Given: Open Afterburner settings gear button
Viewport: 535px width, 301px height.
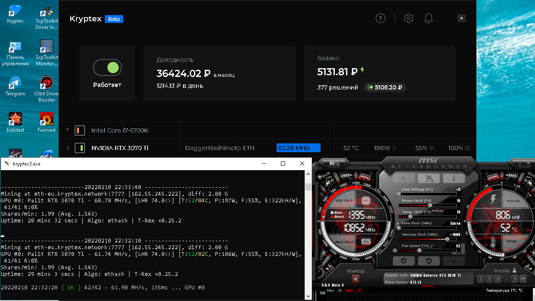Looking at the screenshot, I should click(404, 261).
